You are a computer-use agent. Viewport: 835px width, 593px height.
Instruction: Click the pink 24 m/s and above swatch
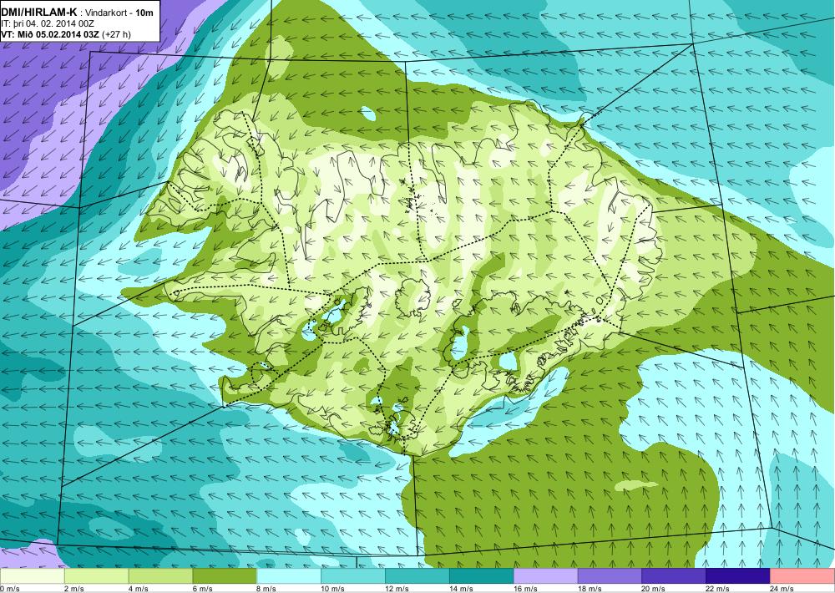[802, 576]
